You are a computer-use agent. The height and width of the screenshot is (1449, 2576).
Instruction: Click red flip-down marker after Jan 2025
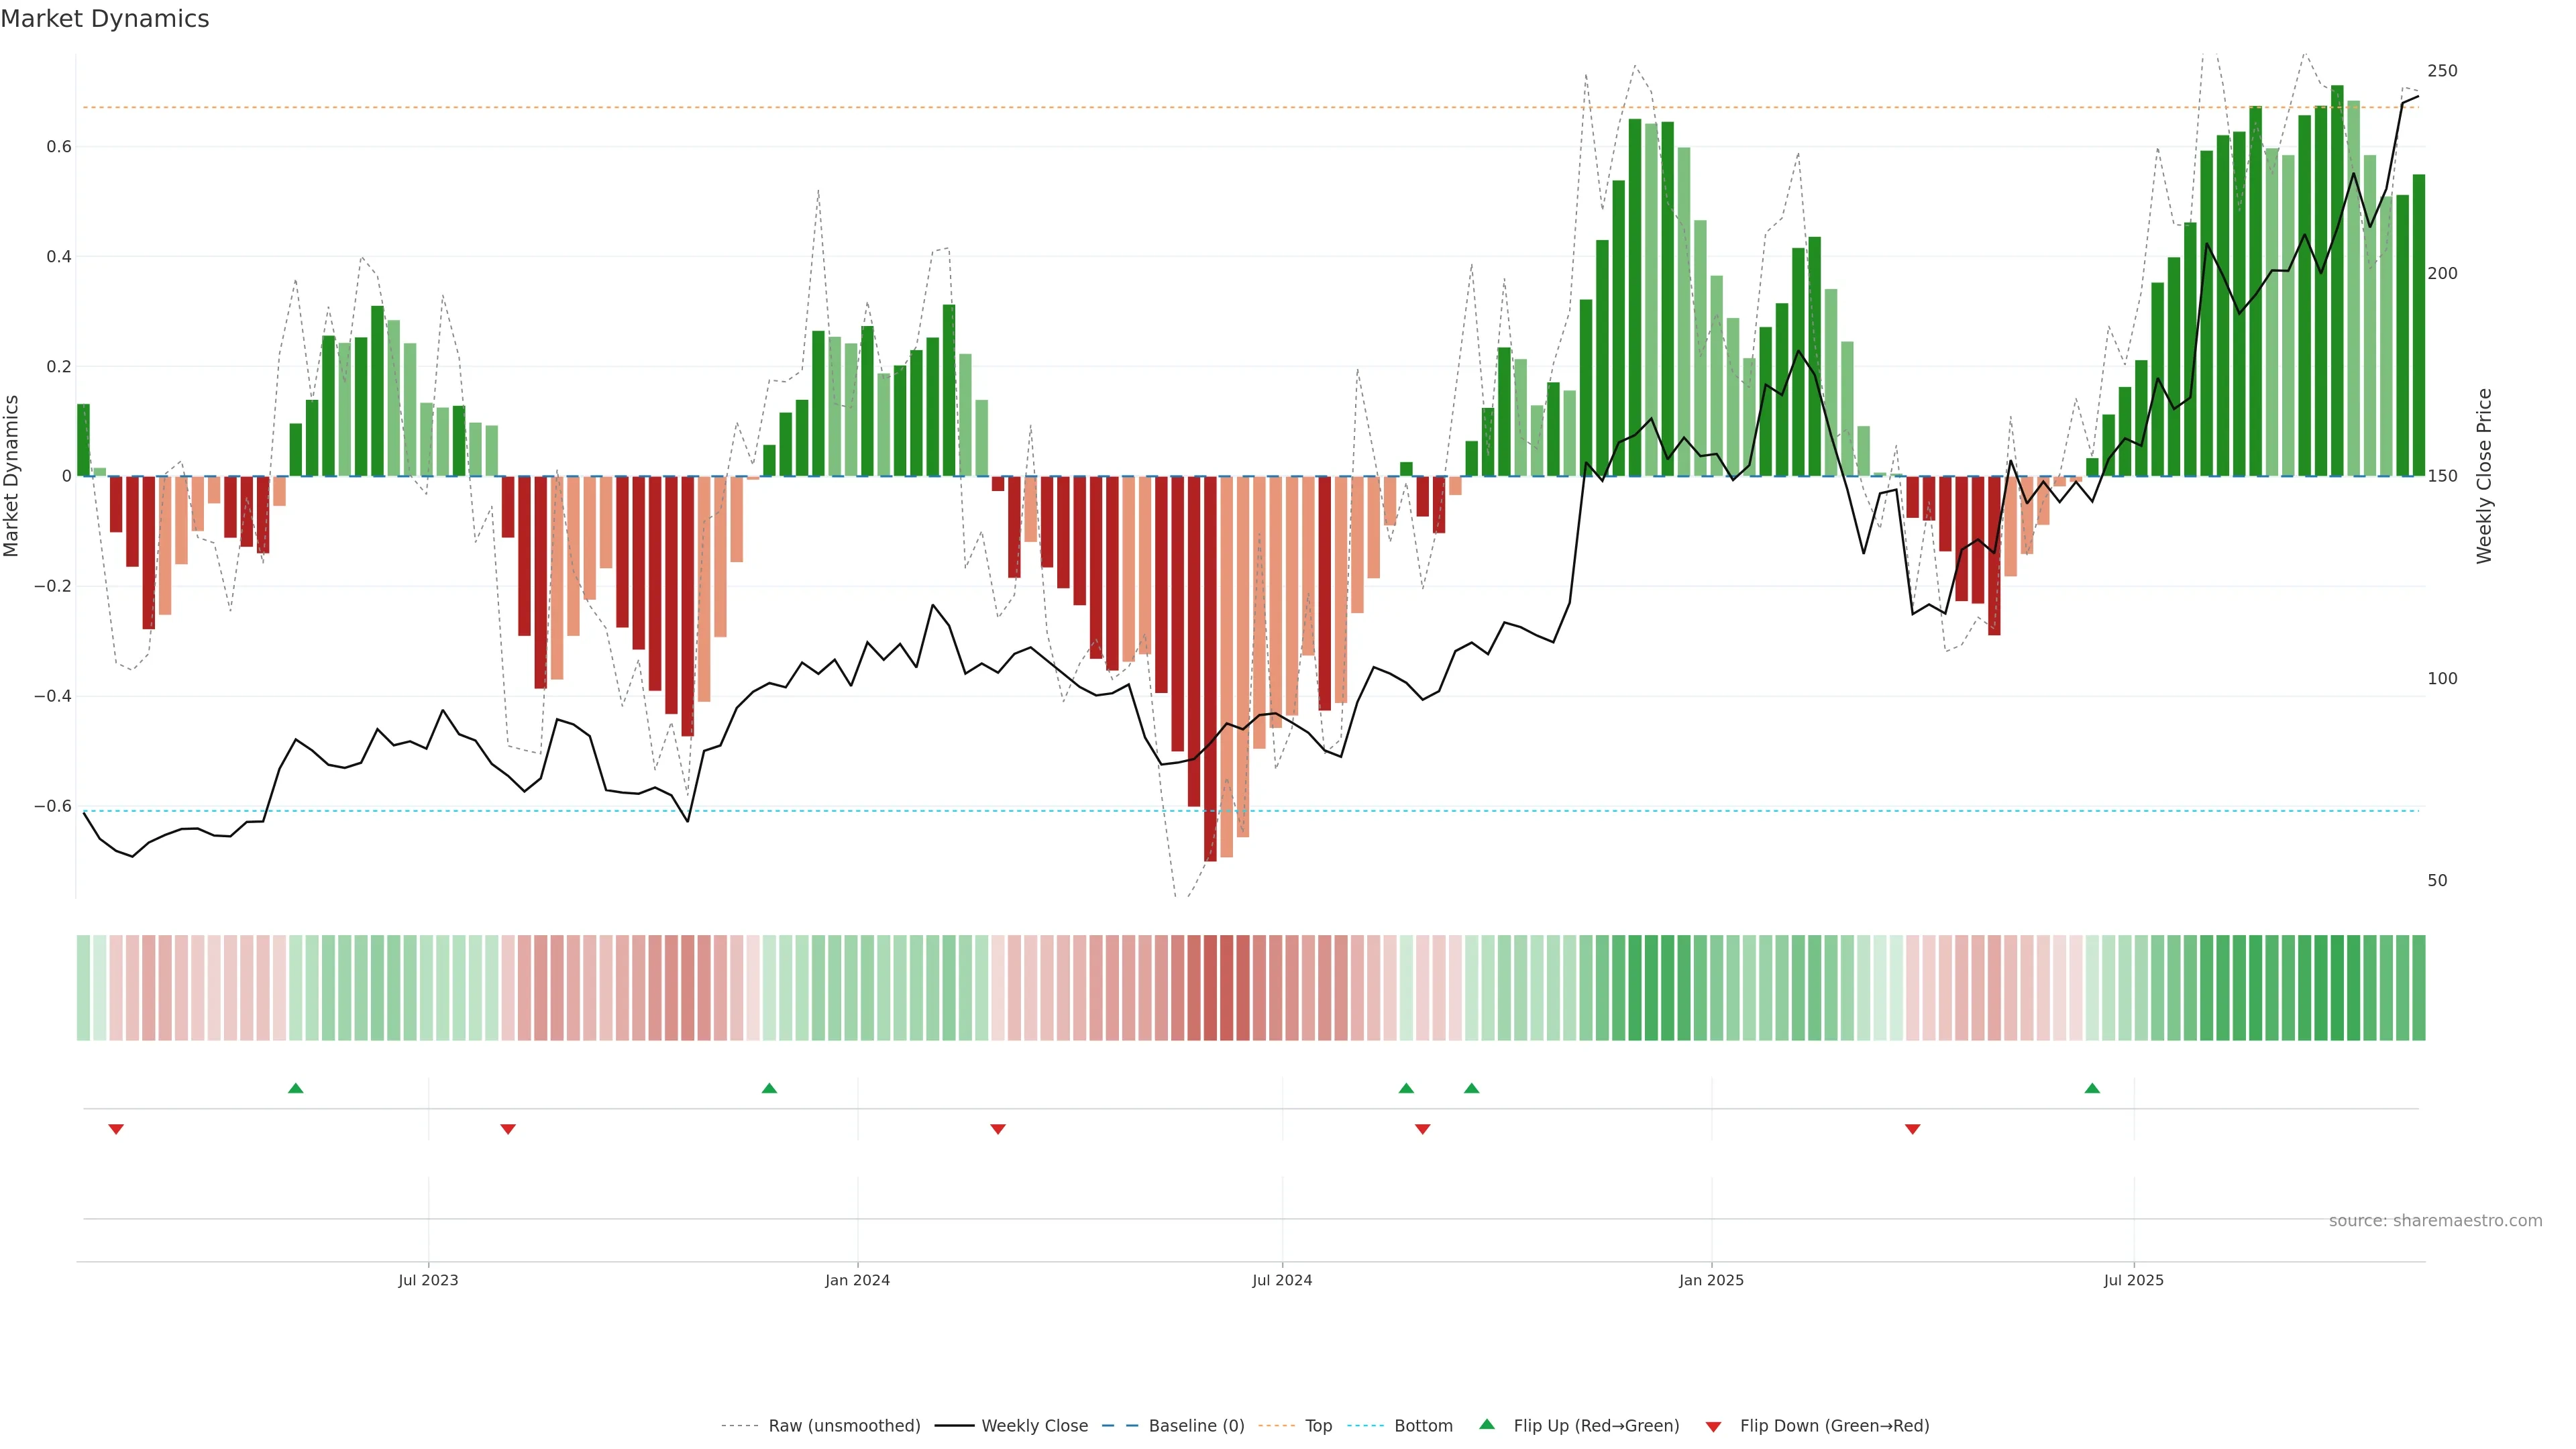(1913, 1129)
